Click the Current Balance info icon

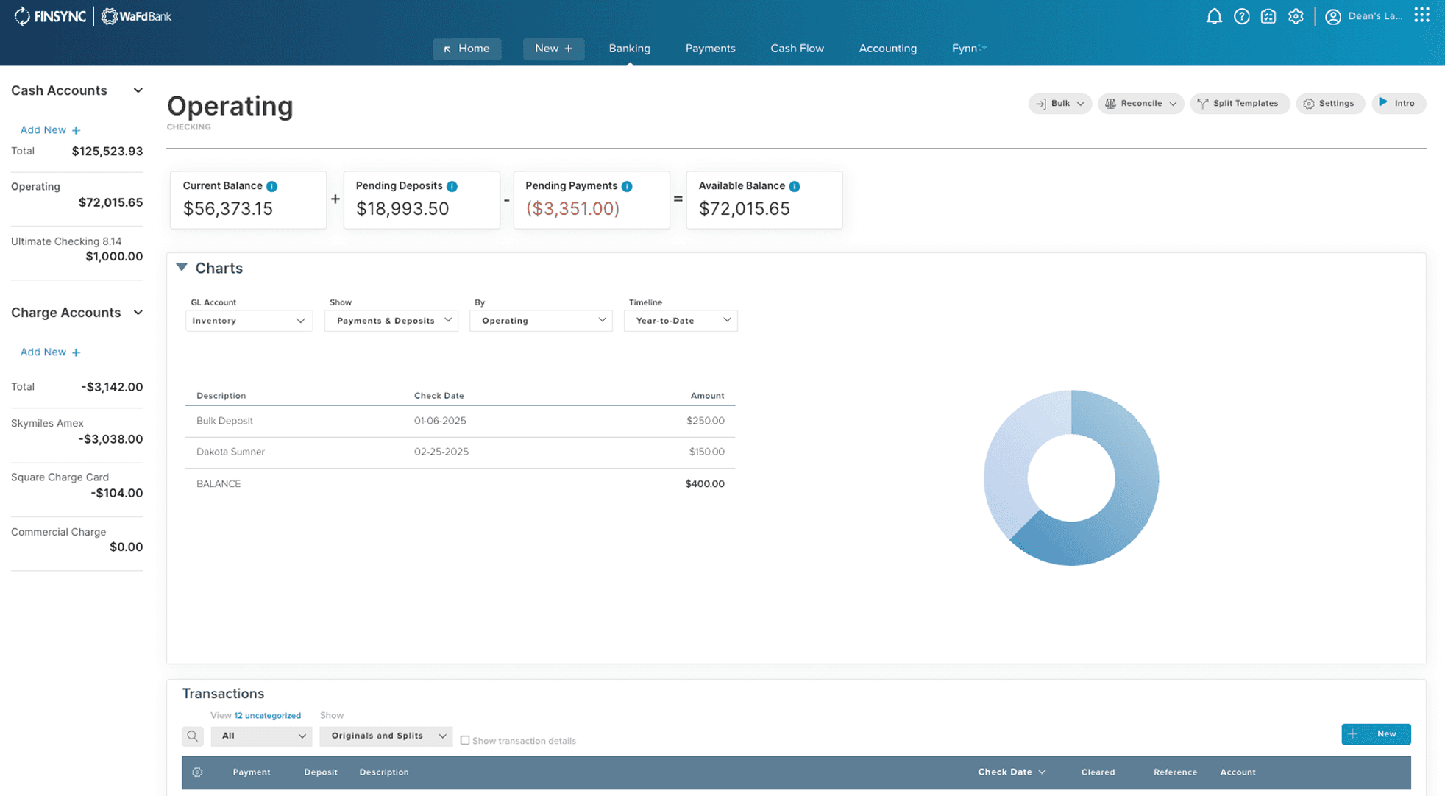pyautogui.click(x=272, y=186)
